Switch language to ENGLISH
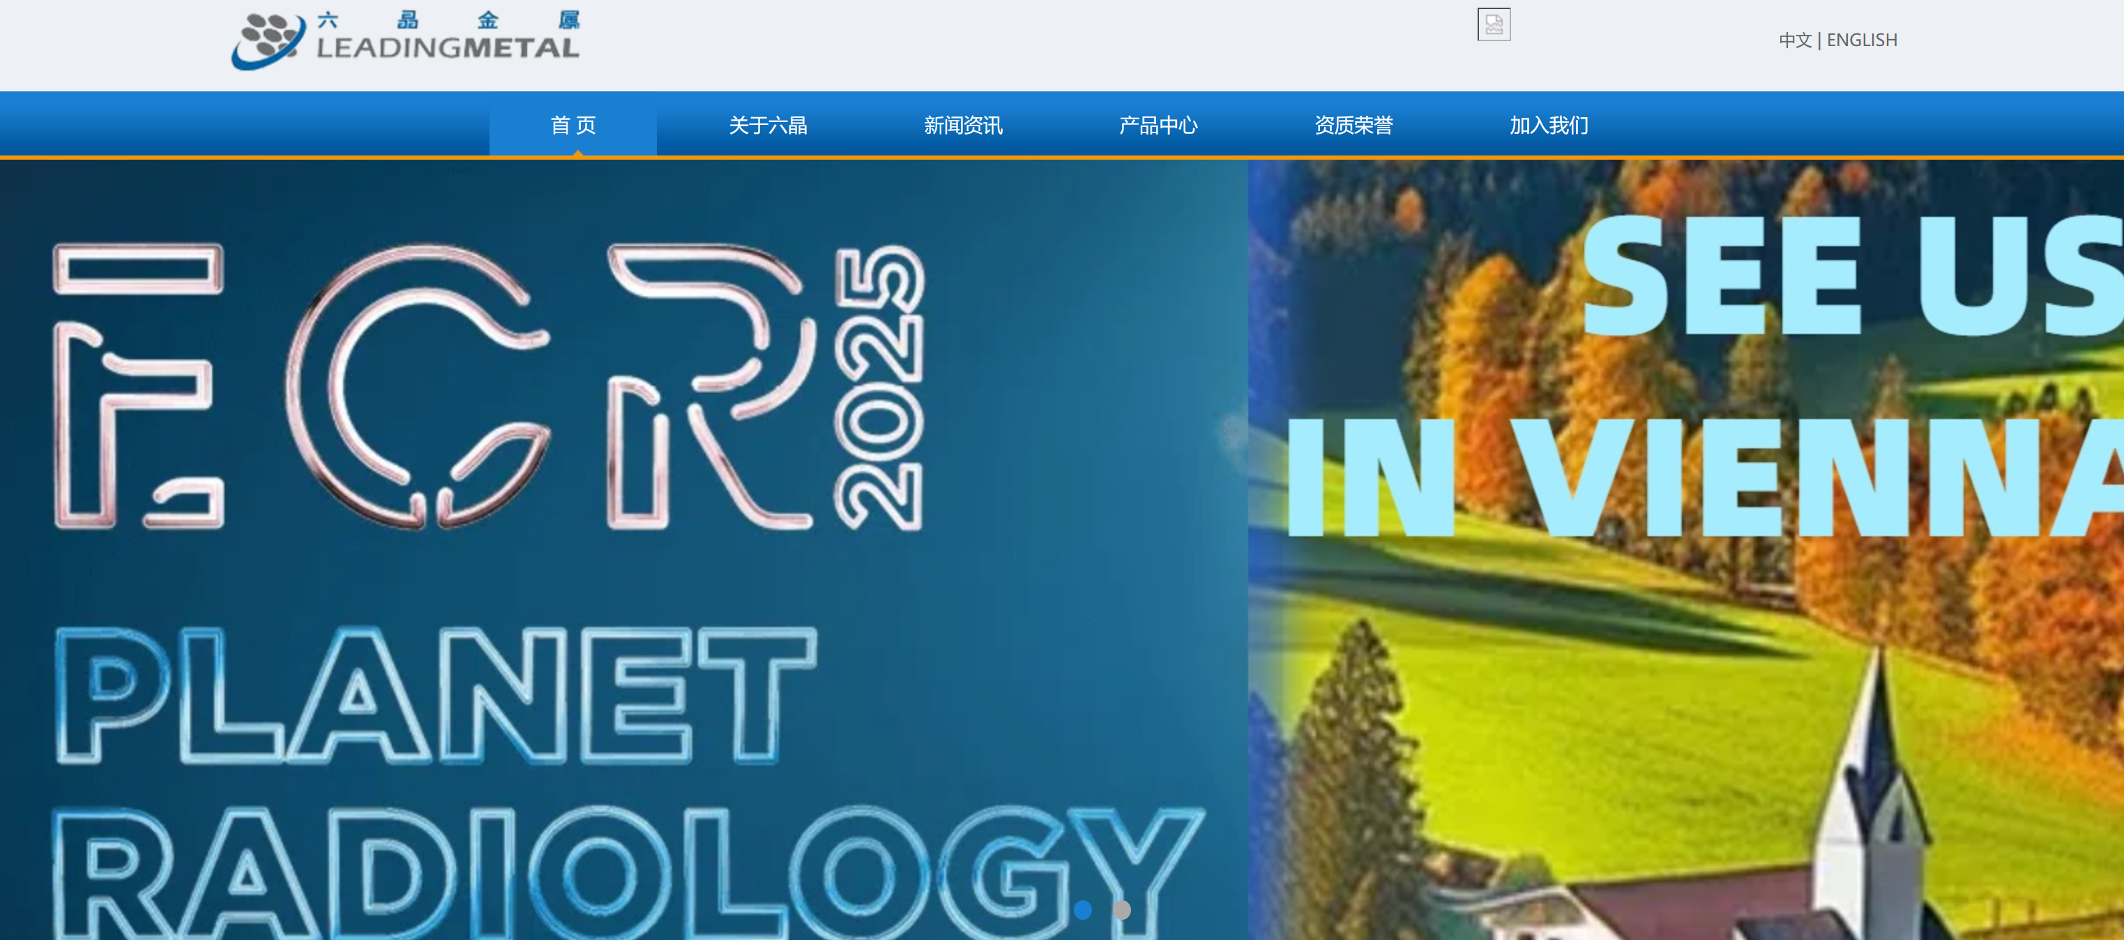The image size is (2124, 940). click(1862, 40)
